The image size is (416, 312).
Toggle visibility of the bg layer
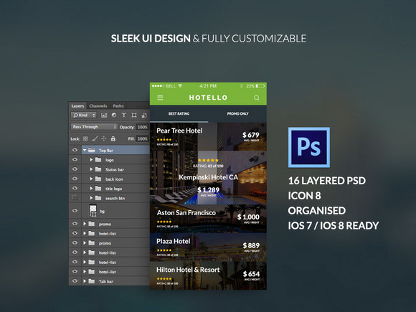[75, 211]
